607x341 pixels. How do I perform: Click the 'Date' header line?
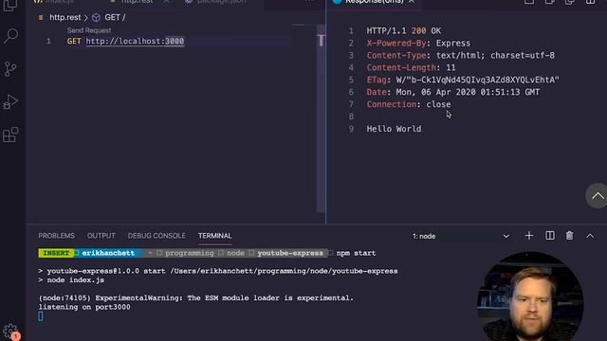[453, 93]
